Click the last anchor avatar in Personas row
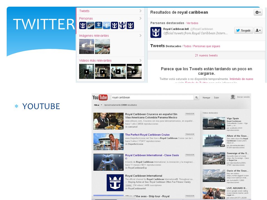This screenshot has height=200, width=267. click(130, 26)
